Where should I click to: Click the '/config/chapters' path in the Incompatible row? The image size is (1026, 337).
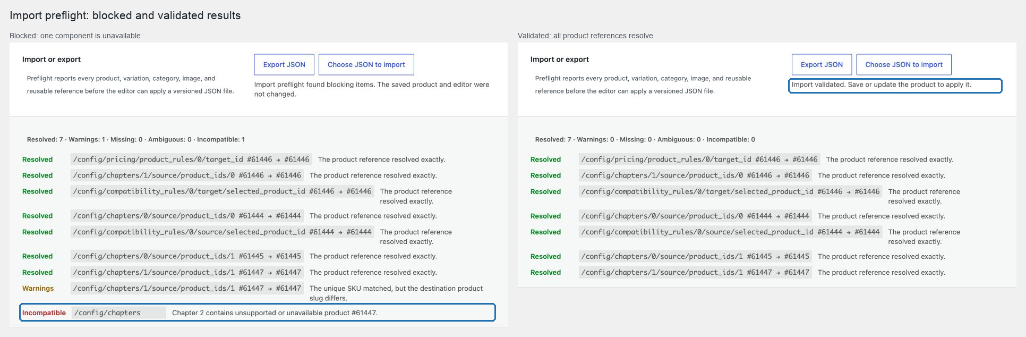point(119,313)
